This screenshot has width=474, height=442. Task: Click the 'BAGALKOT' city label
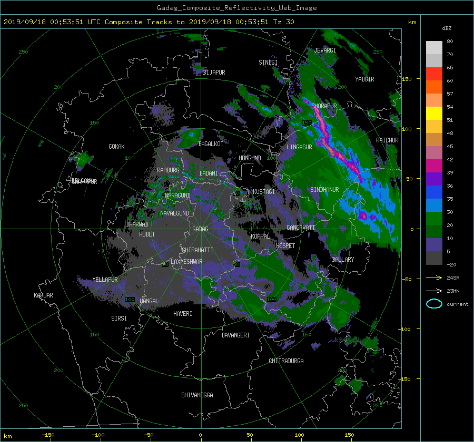coord(211,144)
